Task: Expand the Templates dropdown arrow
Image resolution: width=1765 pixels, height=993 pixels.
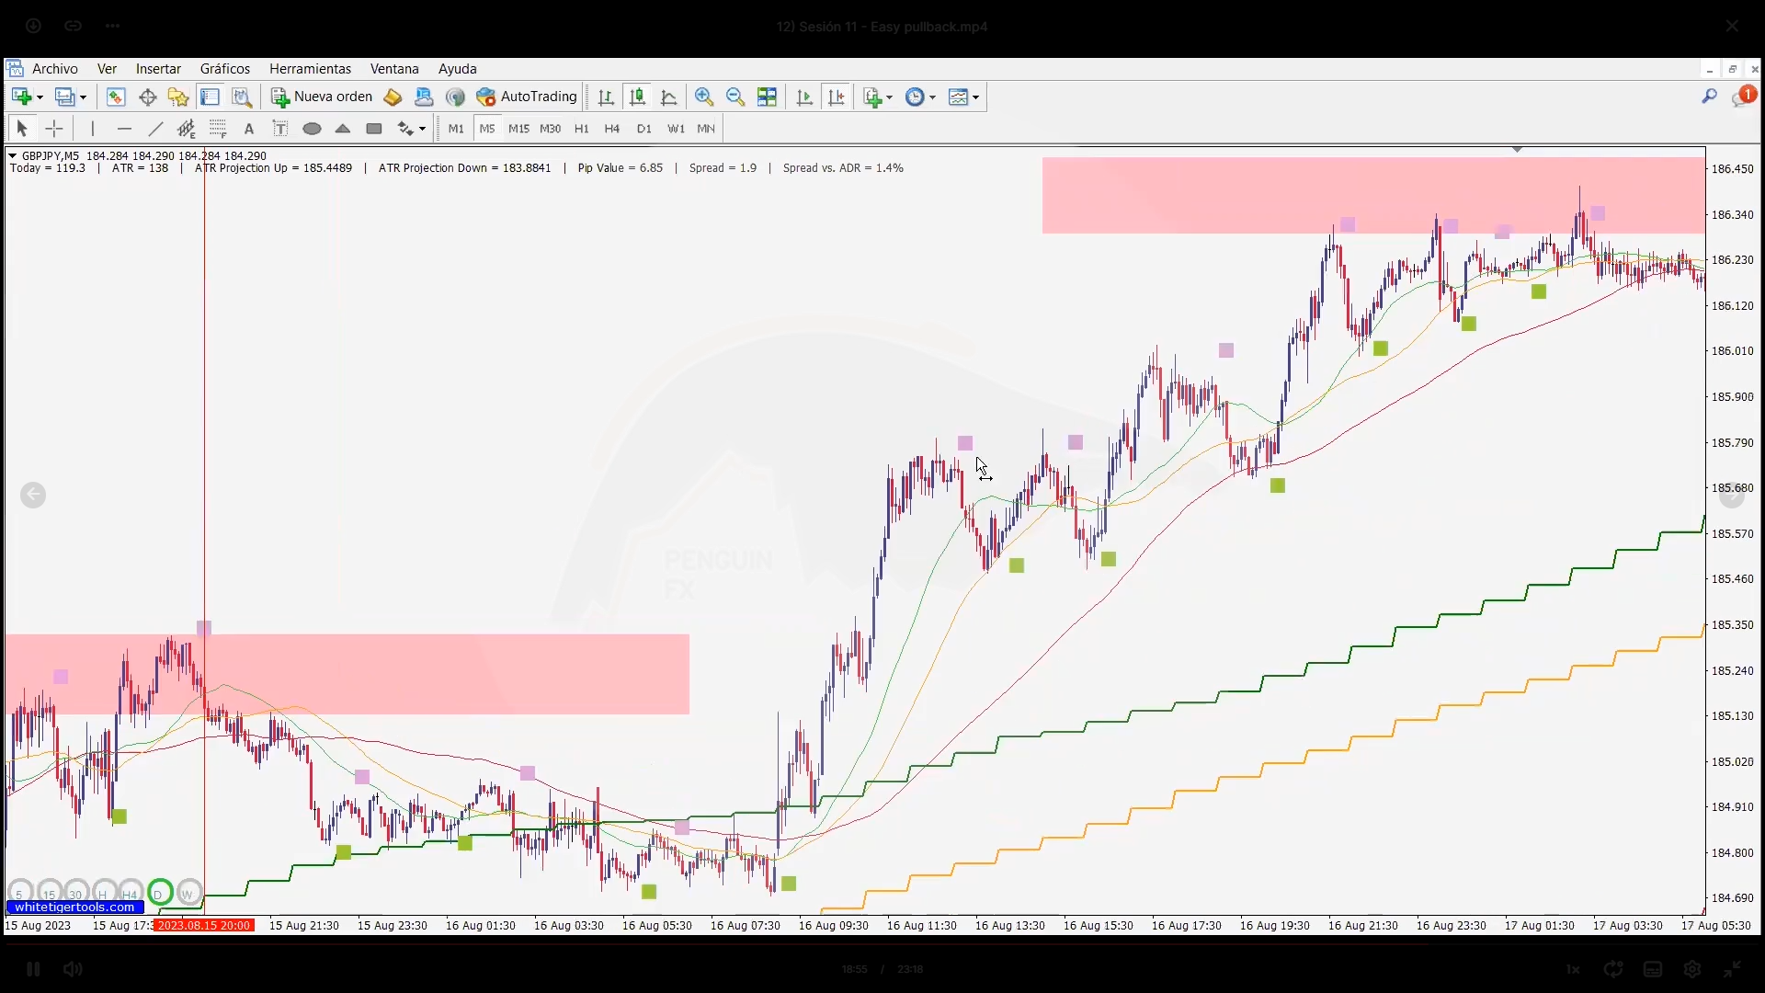Action: click(975, 97)
